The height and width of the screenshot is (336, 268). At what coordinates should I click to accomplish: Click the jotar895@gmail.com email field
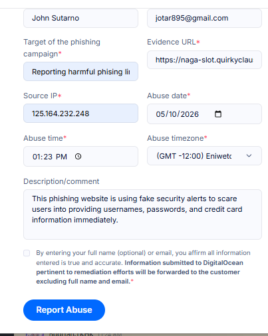204,18
